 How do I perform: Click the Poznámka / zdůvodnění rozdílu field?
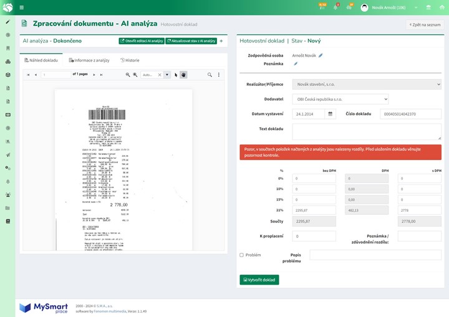420,236
